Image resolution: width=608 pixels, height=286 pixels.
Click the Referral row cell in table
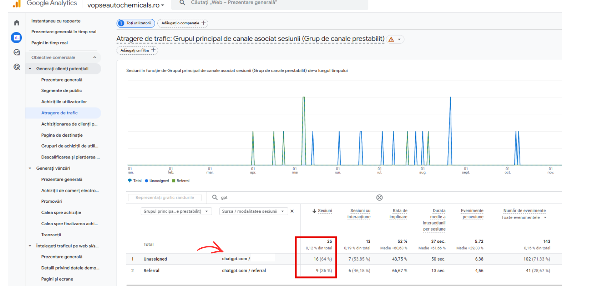152,271
